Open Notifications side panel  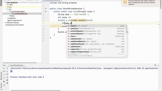(161, 5)
